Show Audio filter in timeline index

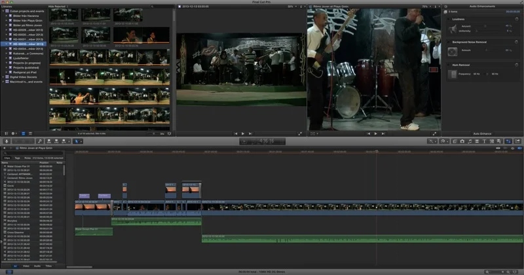click(x=37, y=266)
